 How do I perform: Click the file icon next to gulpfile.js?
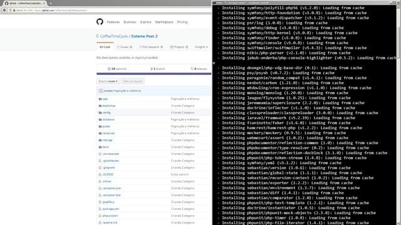100,202
